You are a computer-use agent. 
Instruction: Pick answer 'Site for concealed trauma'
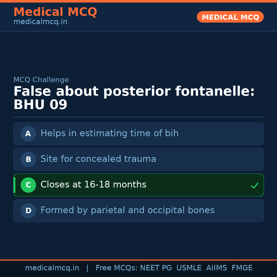tap(98, 159)
